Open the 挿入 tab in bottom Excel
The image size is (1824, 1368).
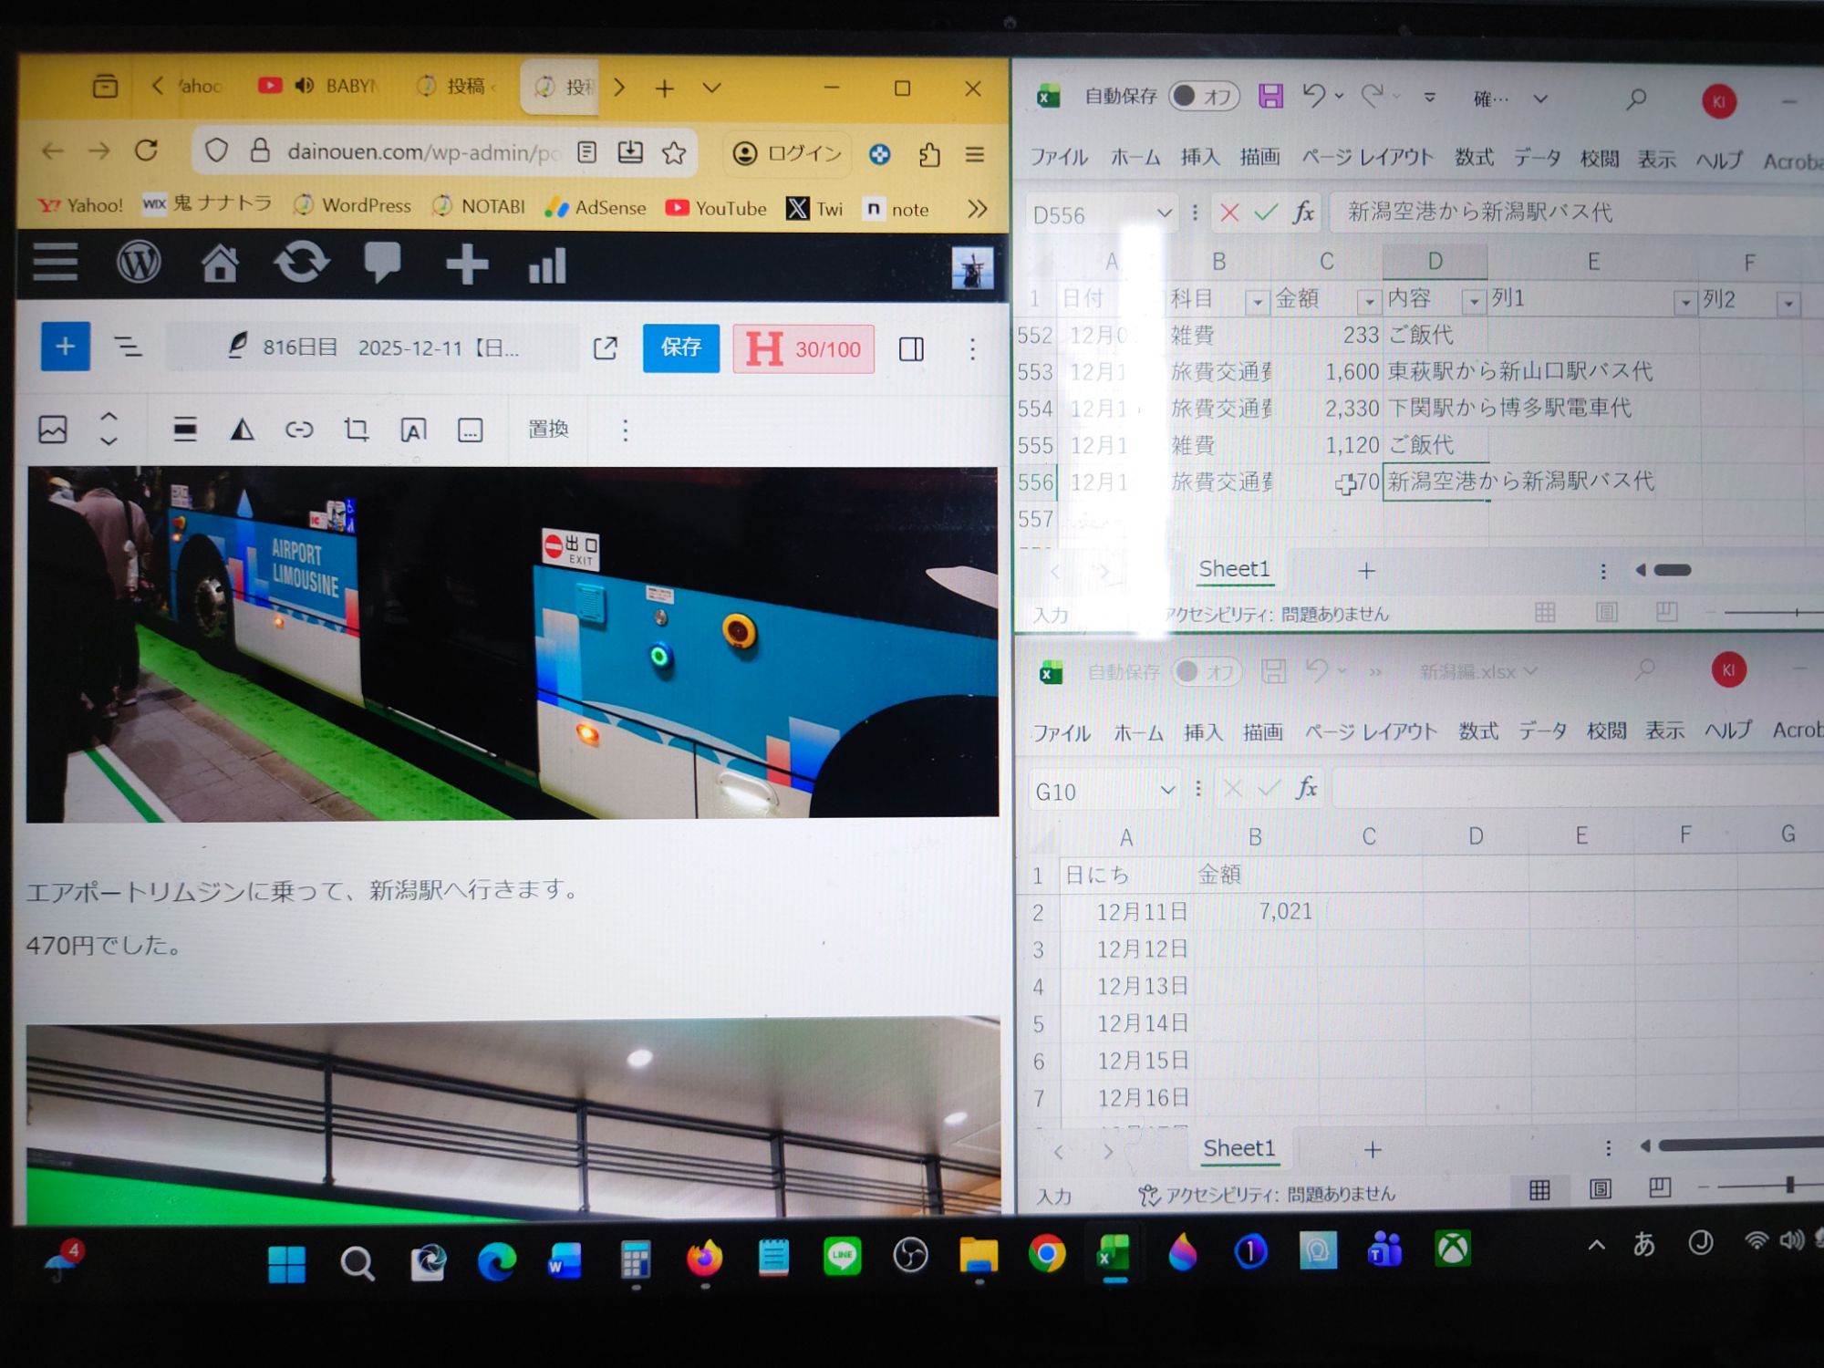click(1203, 732)
